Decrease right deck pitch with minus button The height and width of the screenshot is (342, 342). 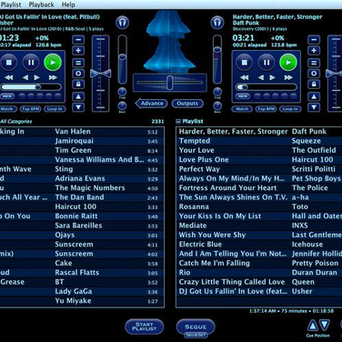pyautogui.click(x=314, y=40)
